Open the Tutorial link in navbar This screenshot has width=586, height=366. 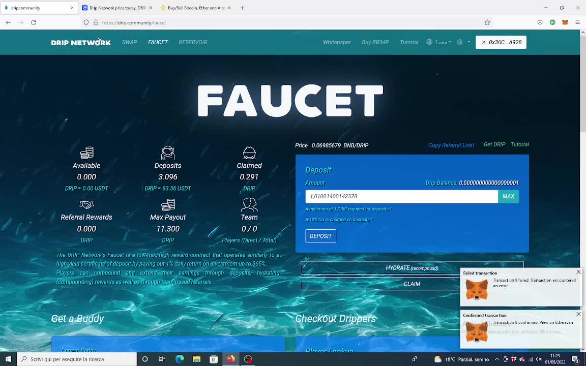click(409, 42)
